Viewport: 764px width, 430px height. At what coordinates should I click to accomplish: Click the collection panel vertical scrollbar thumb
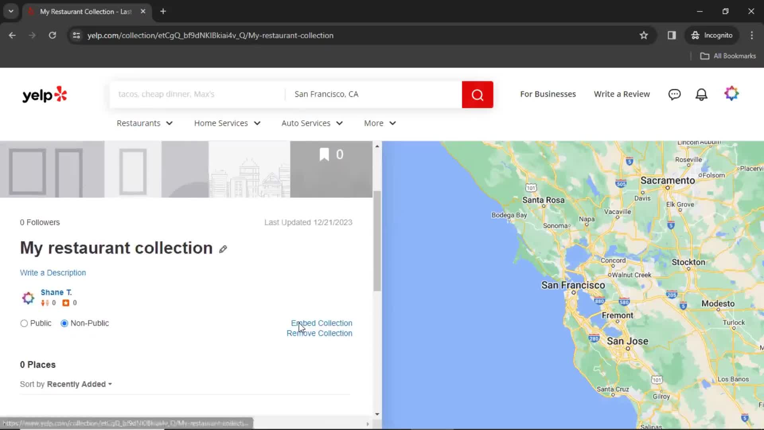click(x=377, y=241)
